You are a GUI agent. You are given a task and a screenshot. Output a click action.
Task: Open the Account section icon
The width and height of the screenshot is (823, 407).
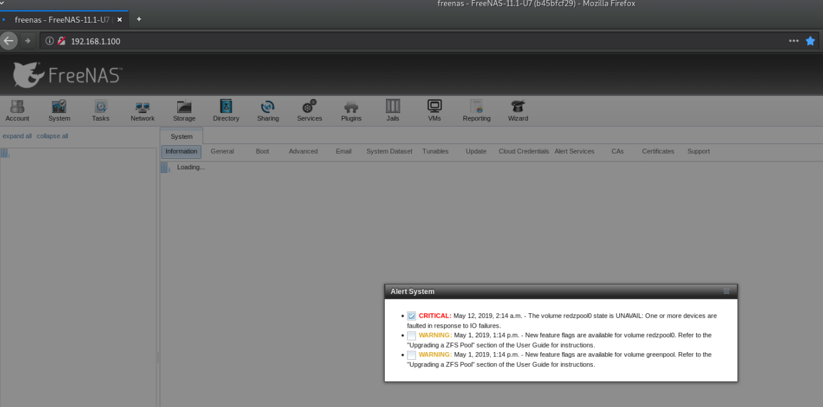(x=17, y=110)
